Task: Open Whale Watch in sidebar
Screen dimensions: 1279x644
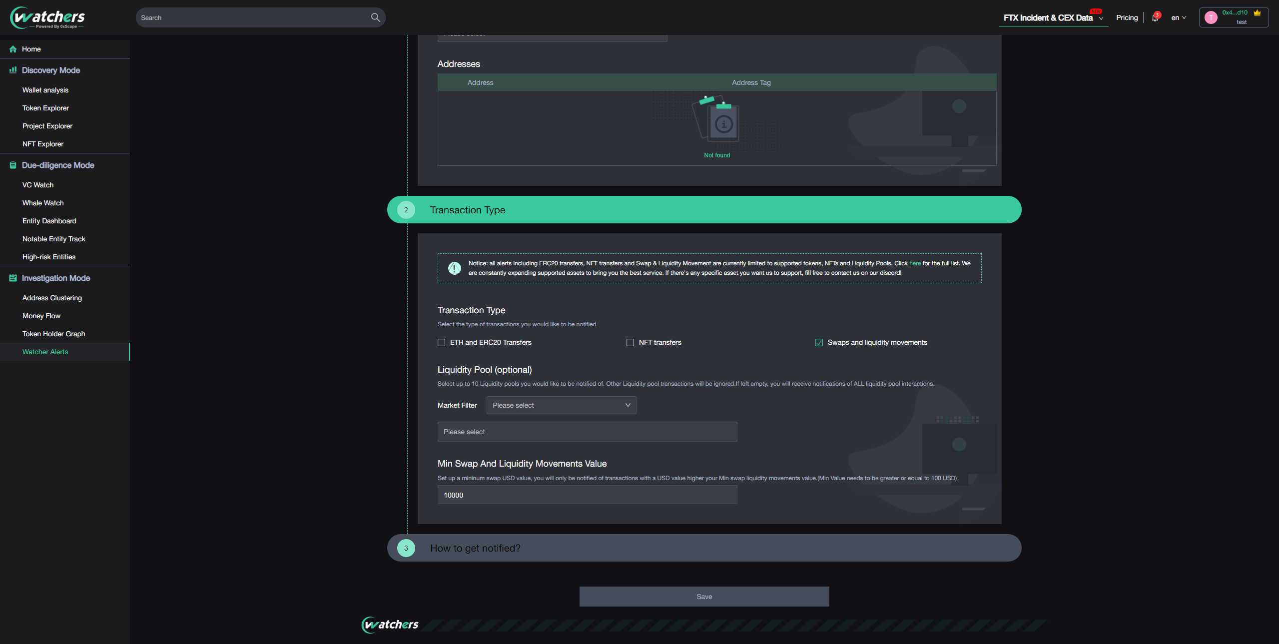Action: [x=43, y=203]
